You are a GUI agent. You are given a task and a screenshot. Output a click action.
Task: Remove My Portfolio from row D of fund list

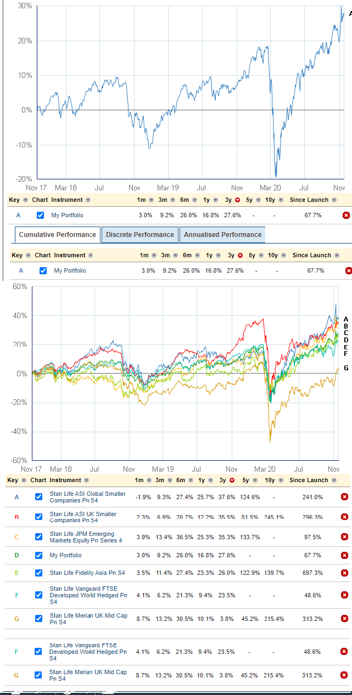[344, 555]
